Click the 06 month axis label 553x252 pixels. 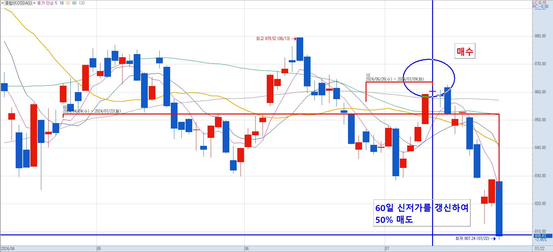pyautogui.click(x=246, y=248)
